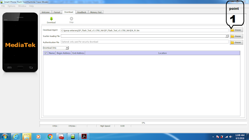Click the Location column header

click(x=163, y=53)
